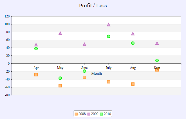Click the orange 2008 legend swatch

(x=76, y=114)
